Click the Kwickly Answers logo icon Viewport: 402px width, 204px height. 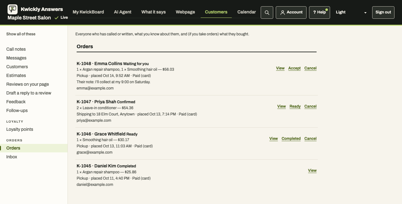[13, 9]
